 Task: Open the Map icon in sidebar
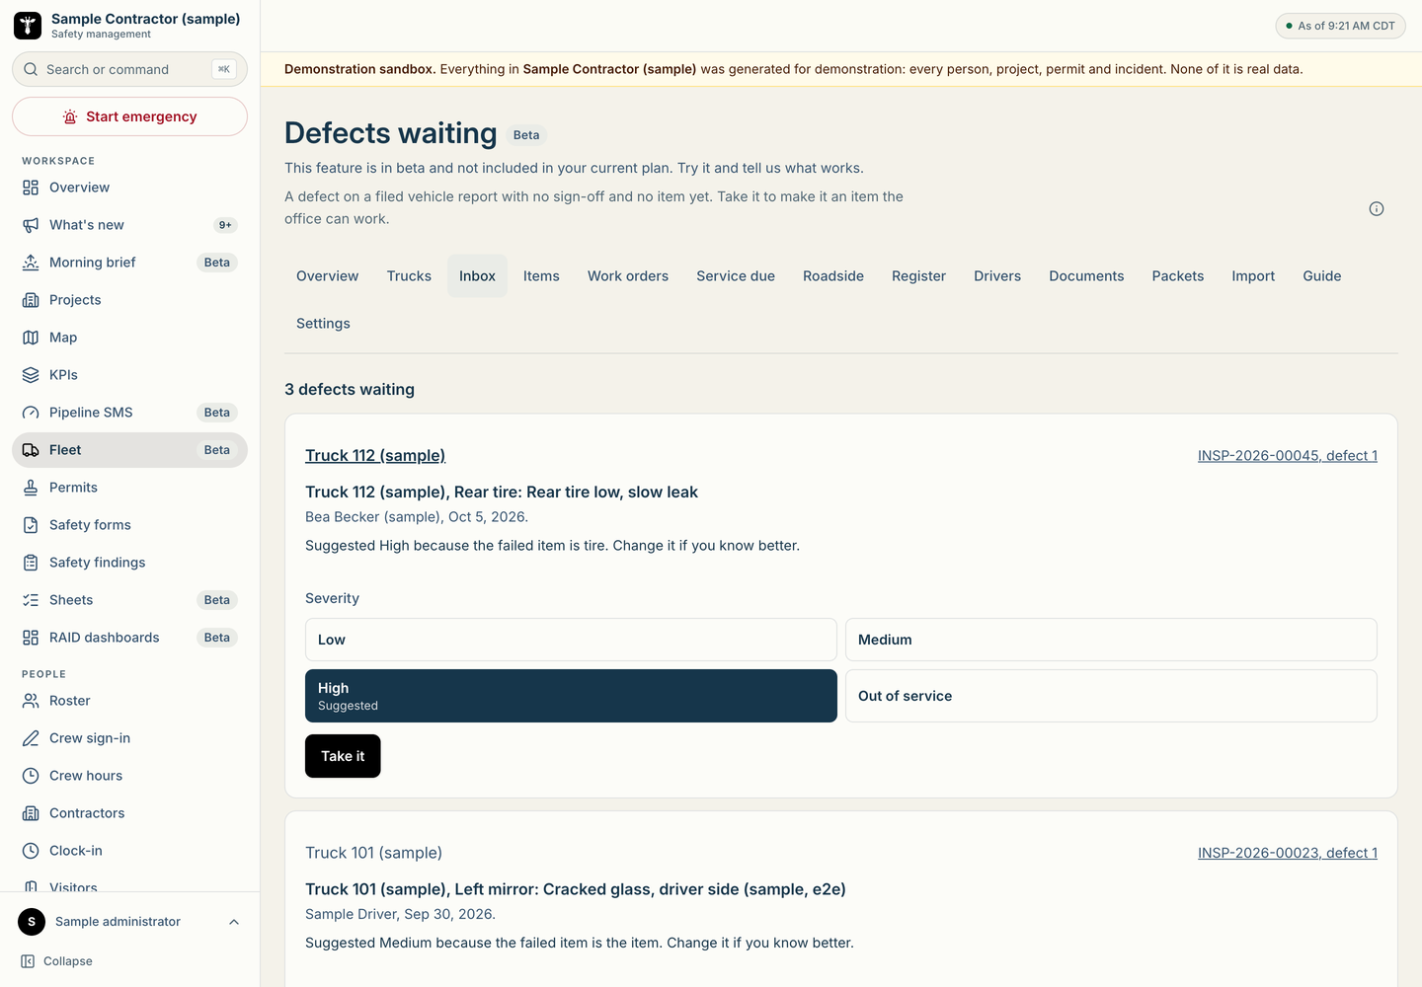31,338
